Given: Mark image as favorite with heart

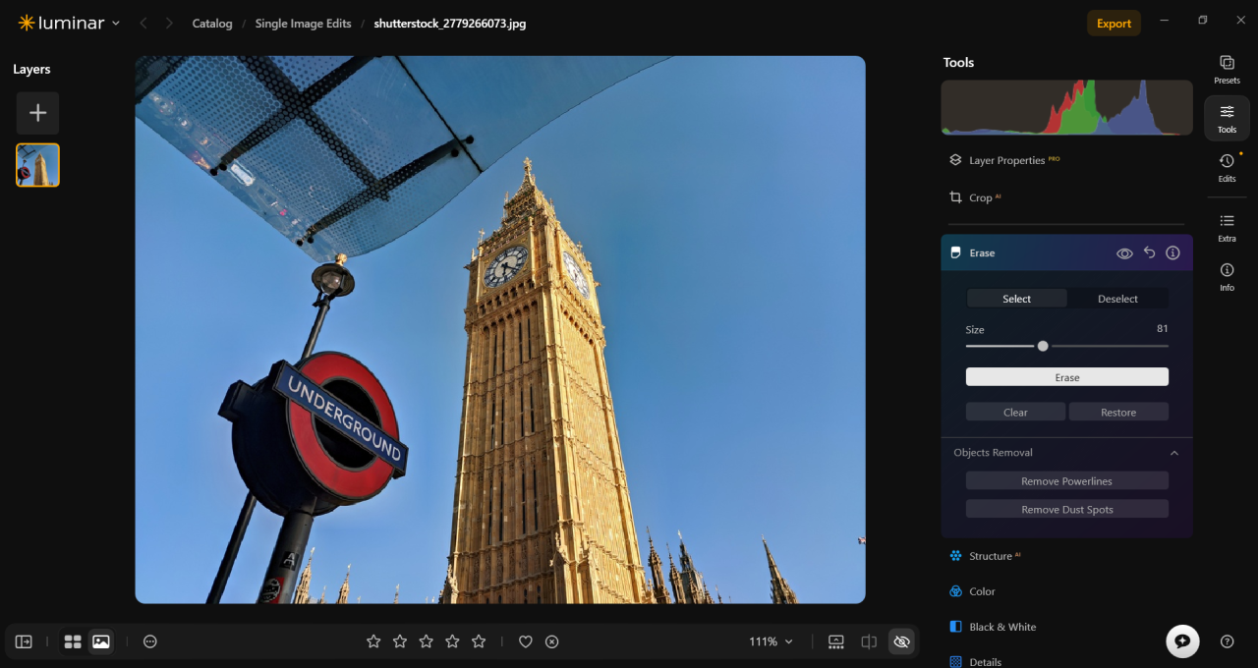Looking at the screenshot, I should point(526,641).
